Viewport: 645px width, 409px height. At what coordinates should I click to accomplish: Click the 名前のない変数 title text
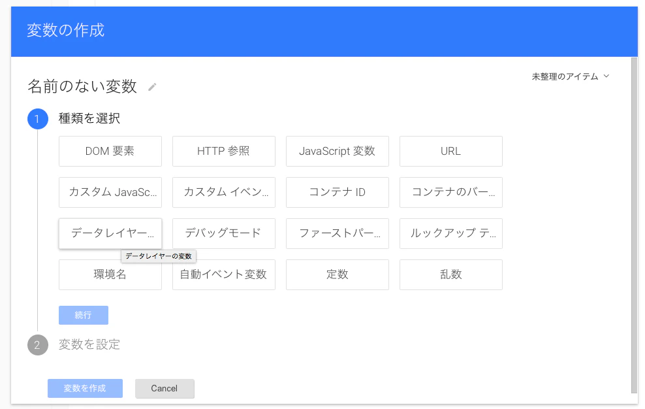pyautogui.click(x=82, y=86)
